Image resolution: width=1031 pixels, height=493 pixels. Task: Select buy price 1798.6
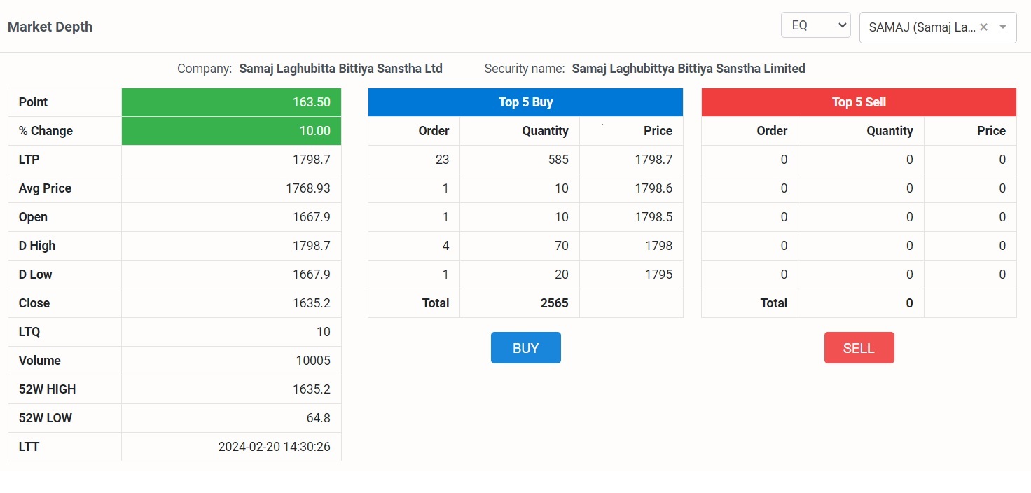653,188
